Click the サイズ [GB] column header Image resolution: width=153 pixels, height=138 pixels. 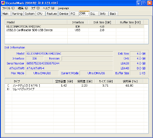click(x=106, y=81)
